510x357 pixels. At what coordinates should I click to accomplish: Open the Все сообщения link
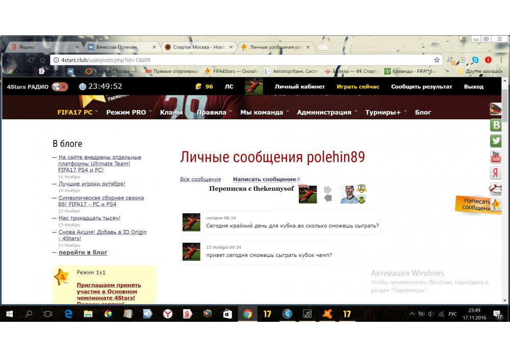pyautogui.click(x=200, y=179)
